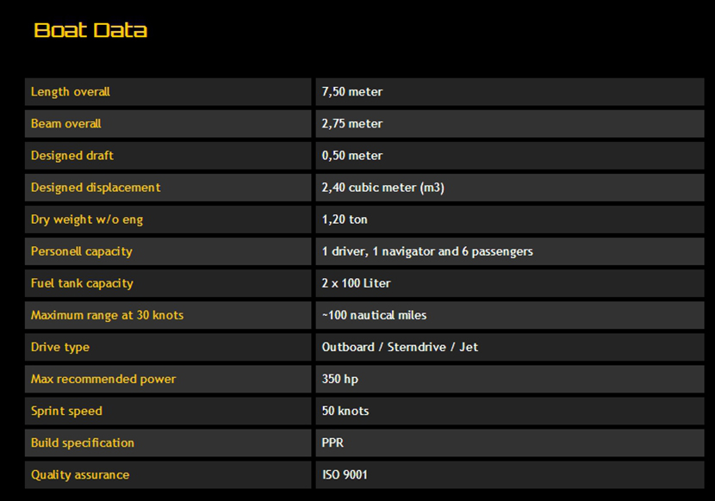Image resolution: width=715 pixels, height=501 pixels.
Task: Select the ISO 9001 quality assurance value
Action: click(x=345, y=474)
